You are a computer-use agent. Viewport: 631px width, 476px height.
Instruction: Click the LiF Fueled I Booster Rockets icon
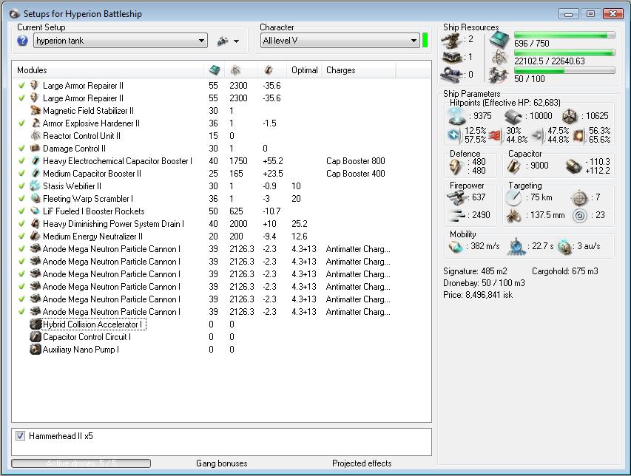(36, 211)
